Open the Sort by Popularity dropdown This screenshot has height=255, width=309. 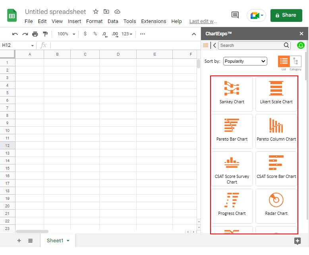pyautogui.click(x=245, y=61)
